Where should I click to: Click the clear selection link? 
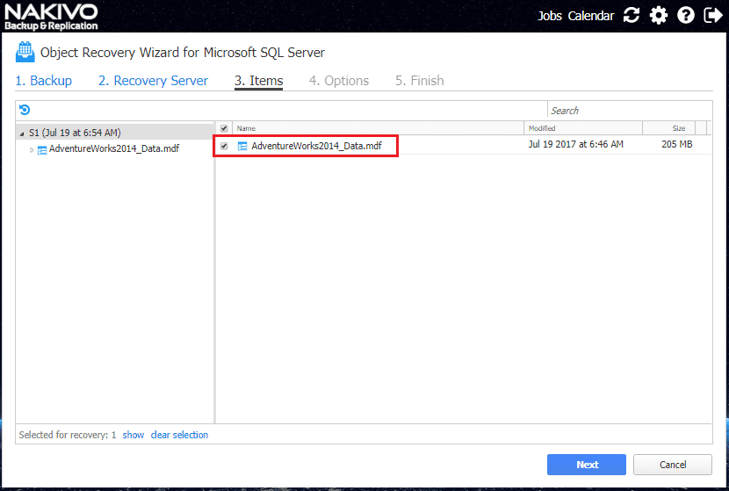[x=179, y=435]
